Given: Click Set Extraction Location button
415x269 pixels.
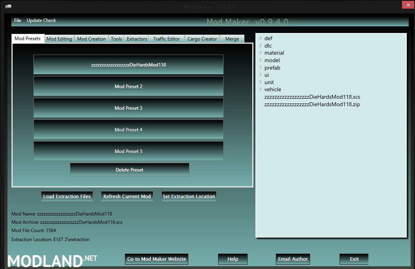Looking at the screenshot, I should click(189, 197).
